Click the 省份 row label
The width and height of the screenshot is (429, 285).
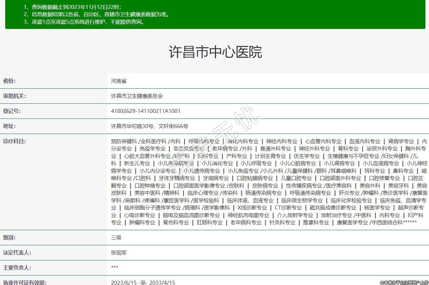click(x=10, y=81)
